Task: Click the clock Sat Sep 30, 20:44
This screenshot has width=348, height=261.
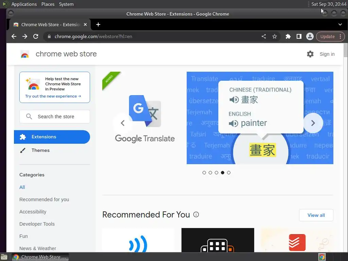Action: point(329,4)
